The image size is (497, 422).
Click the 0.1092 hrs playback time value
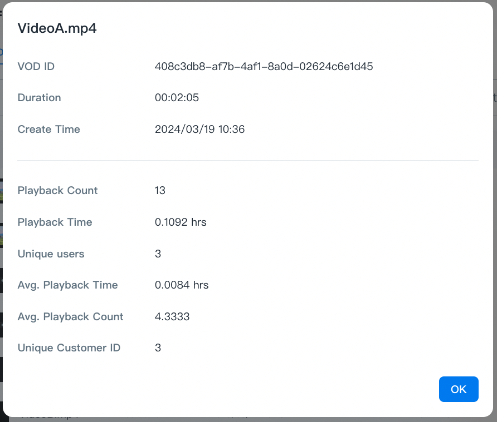coord(181,222)
